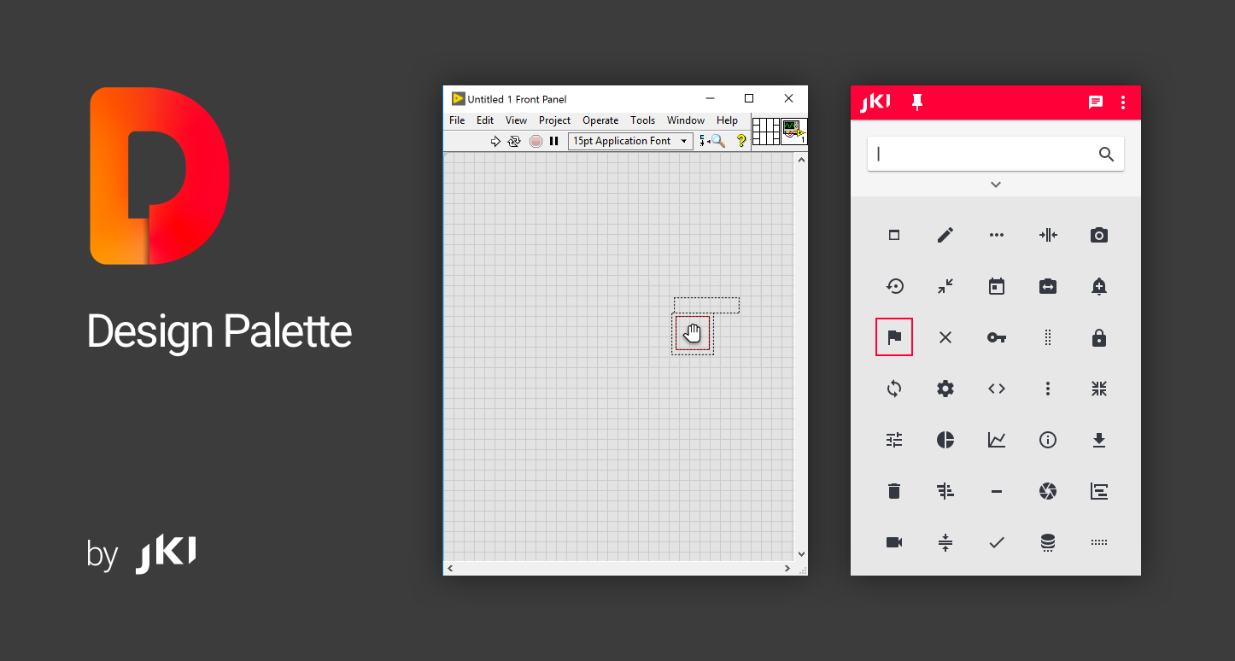Select the line chart icon

click(997, 440)
